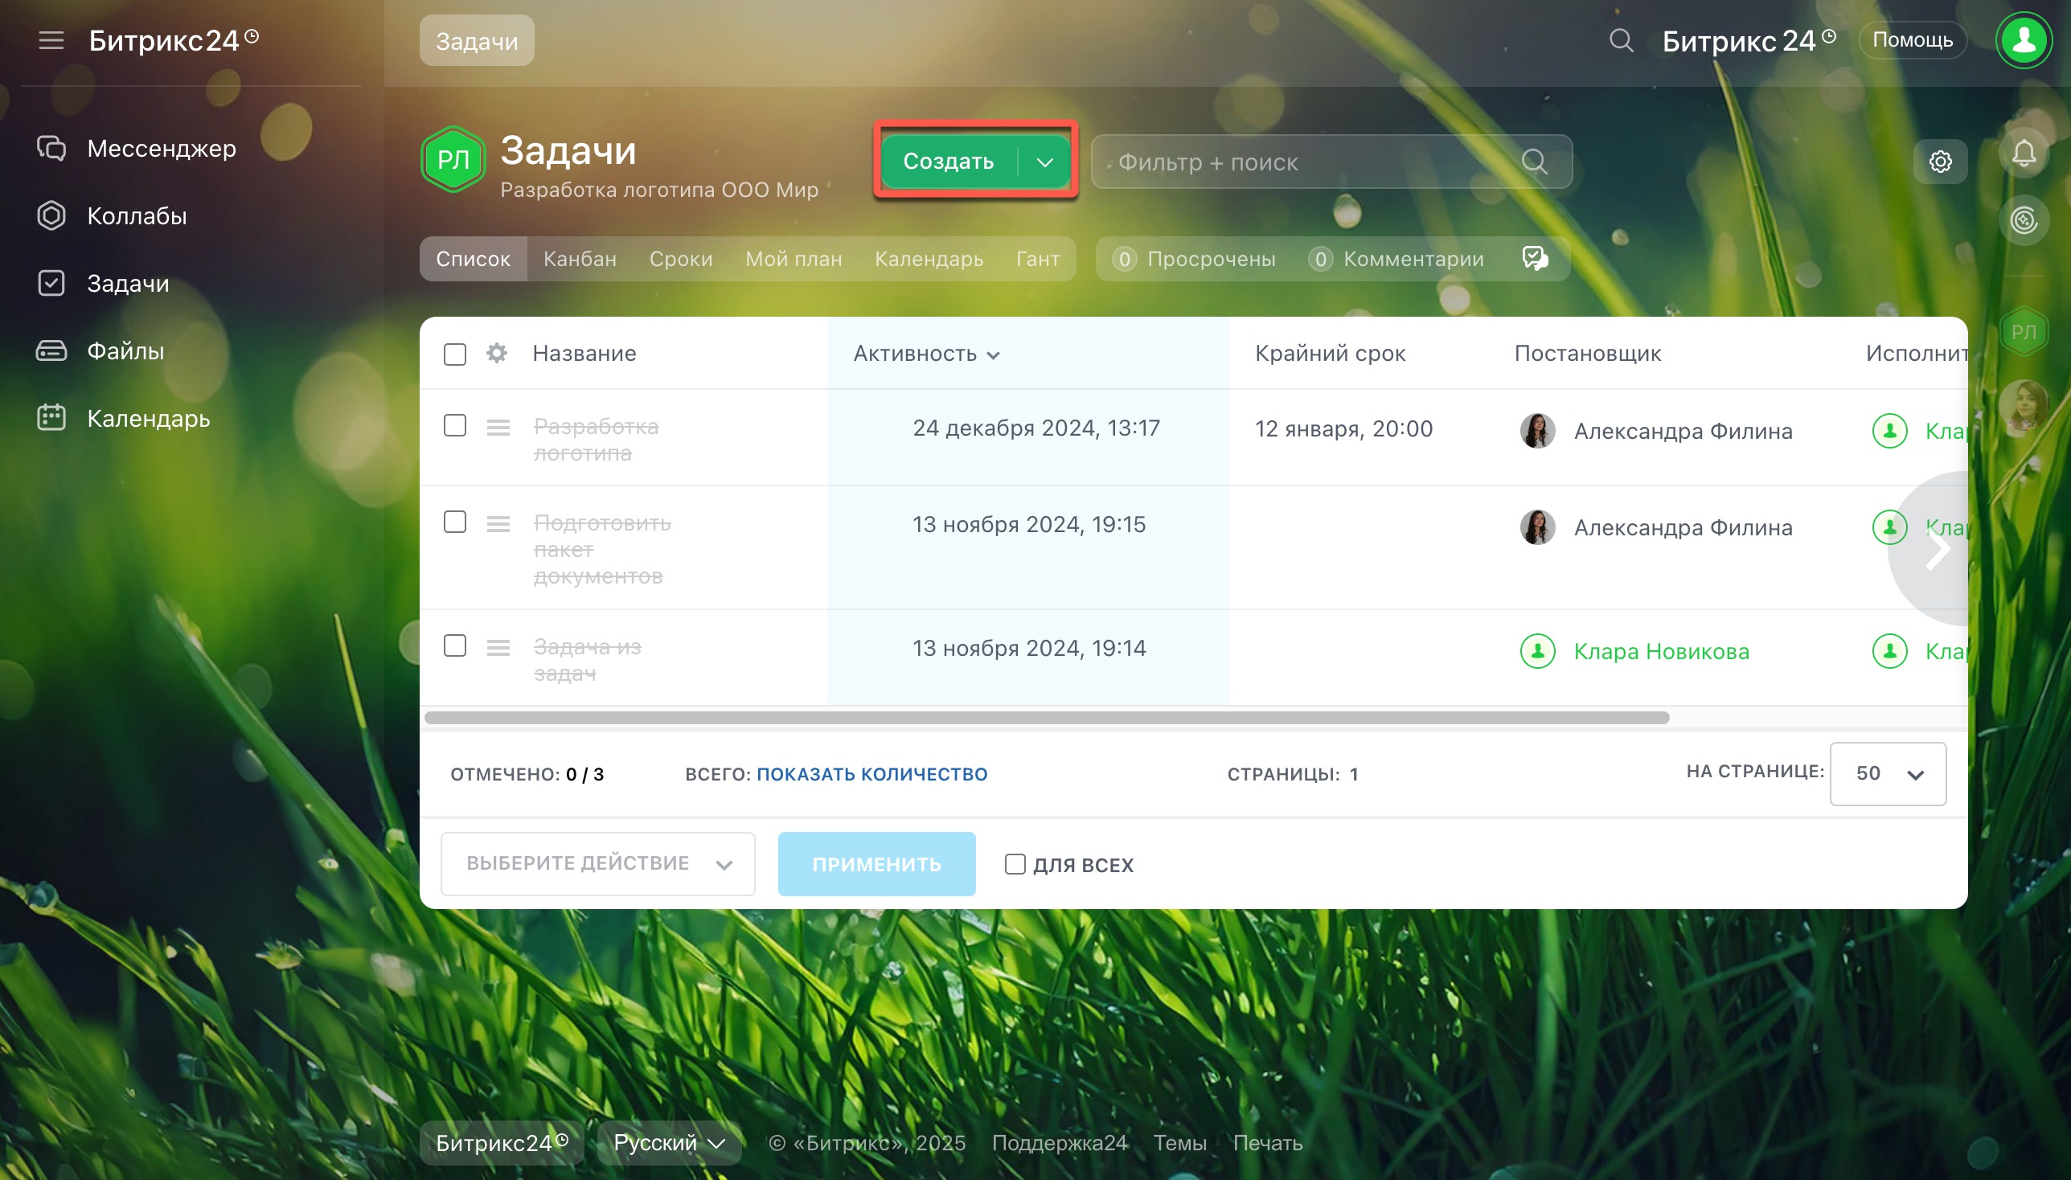The width and height of the screenshot is (2071, 1180).
Task: Click the Название column header
Action: [x=584, y=354]
